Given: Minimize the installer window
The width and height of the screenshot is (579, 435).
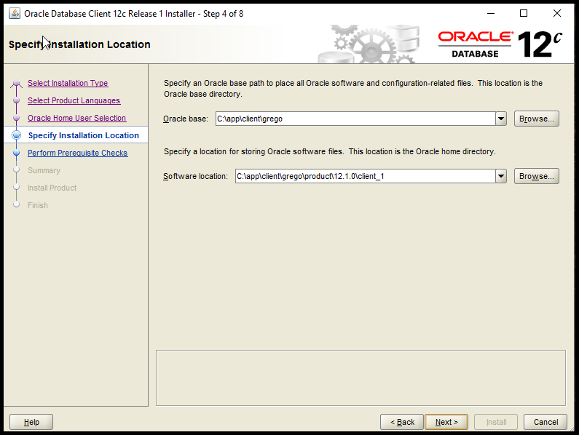Looking at the screenshot, I should 491,14.
